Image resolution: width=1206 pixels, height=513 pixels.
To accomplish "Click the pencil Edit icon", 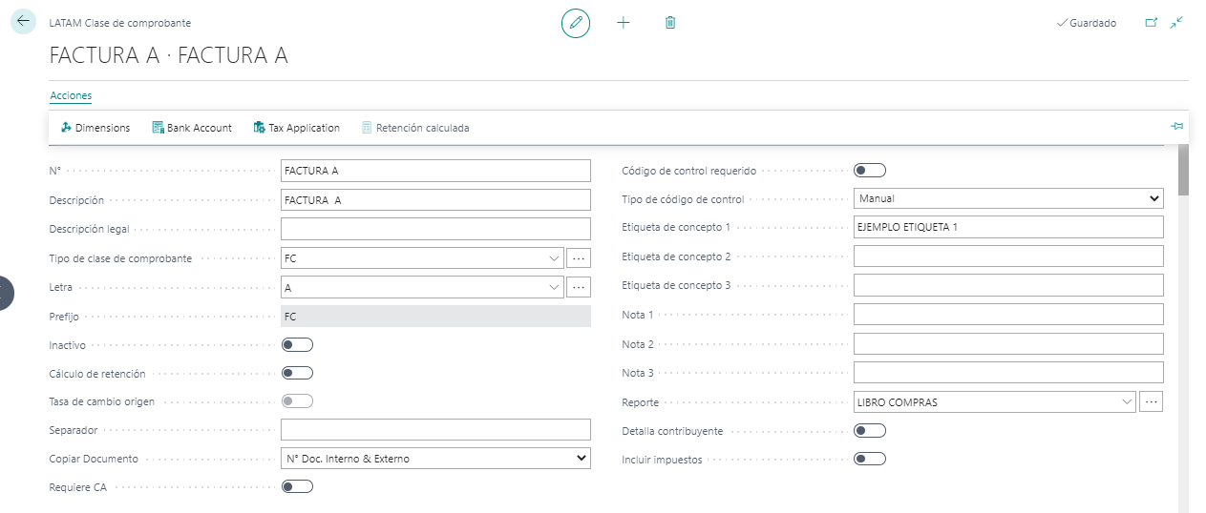I will click(x=576, y=23).
